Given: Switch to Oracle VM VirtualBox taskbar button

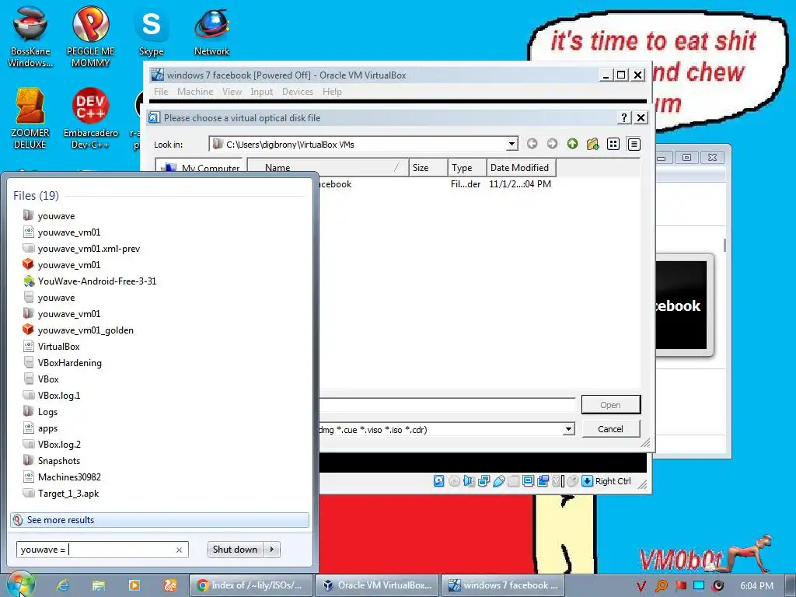Looking at the screenshot, I should point(377,585).
